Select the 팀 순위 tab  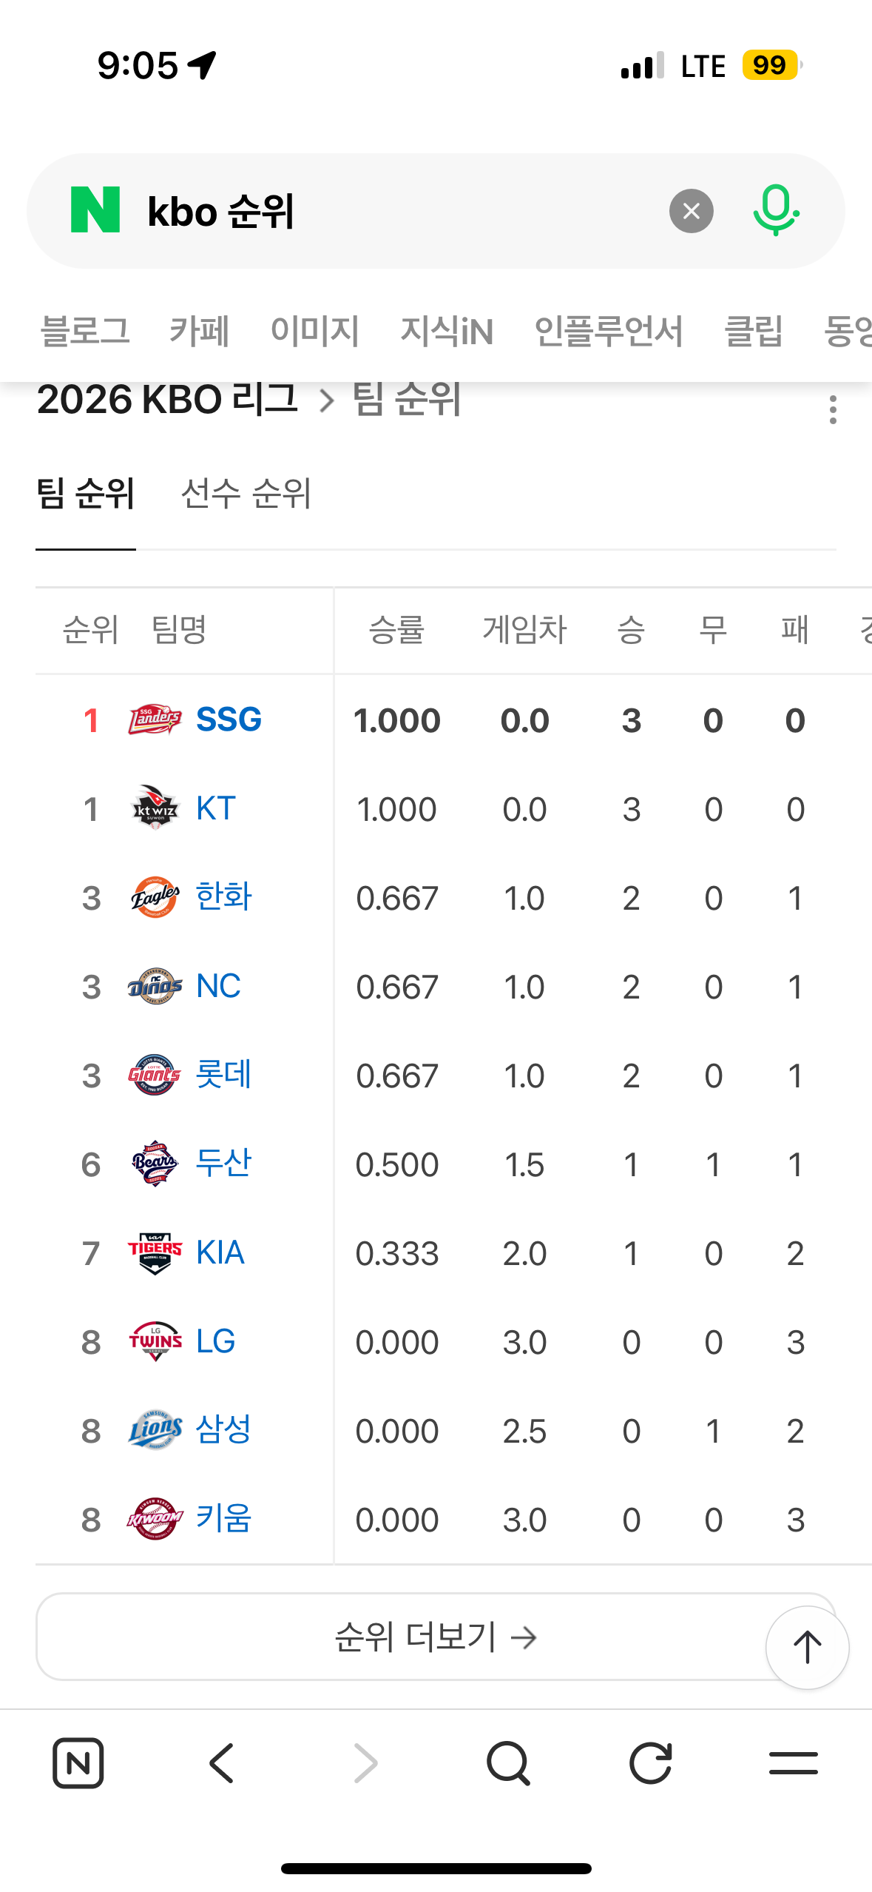tap(86, 494)
